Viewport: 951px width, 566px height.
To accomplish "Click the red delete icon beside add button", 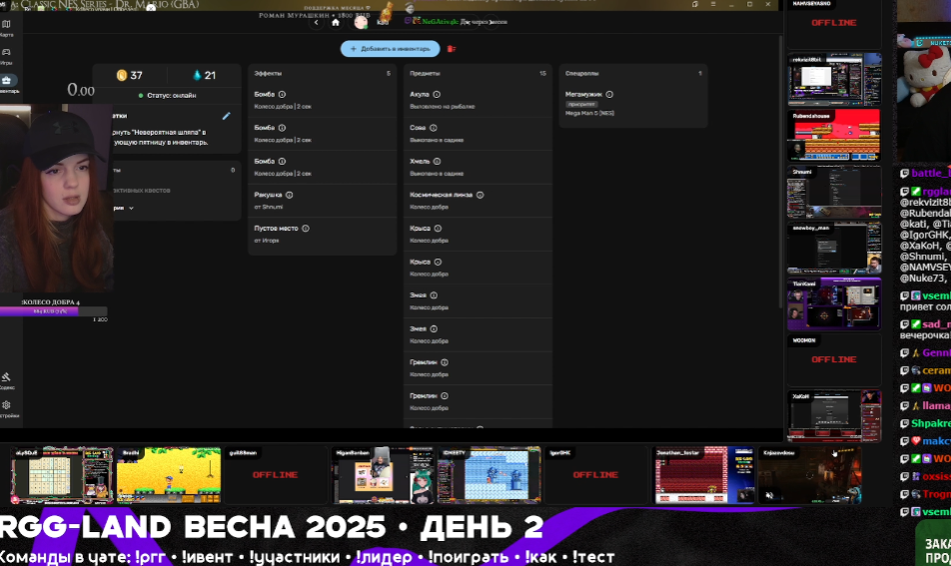I will coord(452,49).
